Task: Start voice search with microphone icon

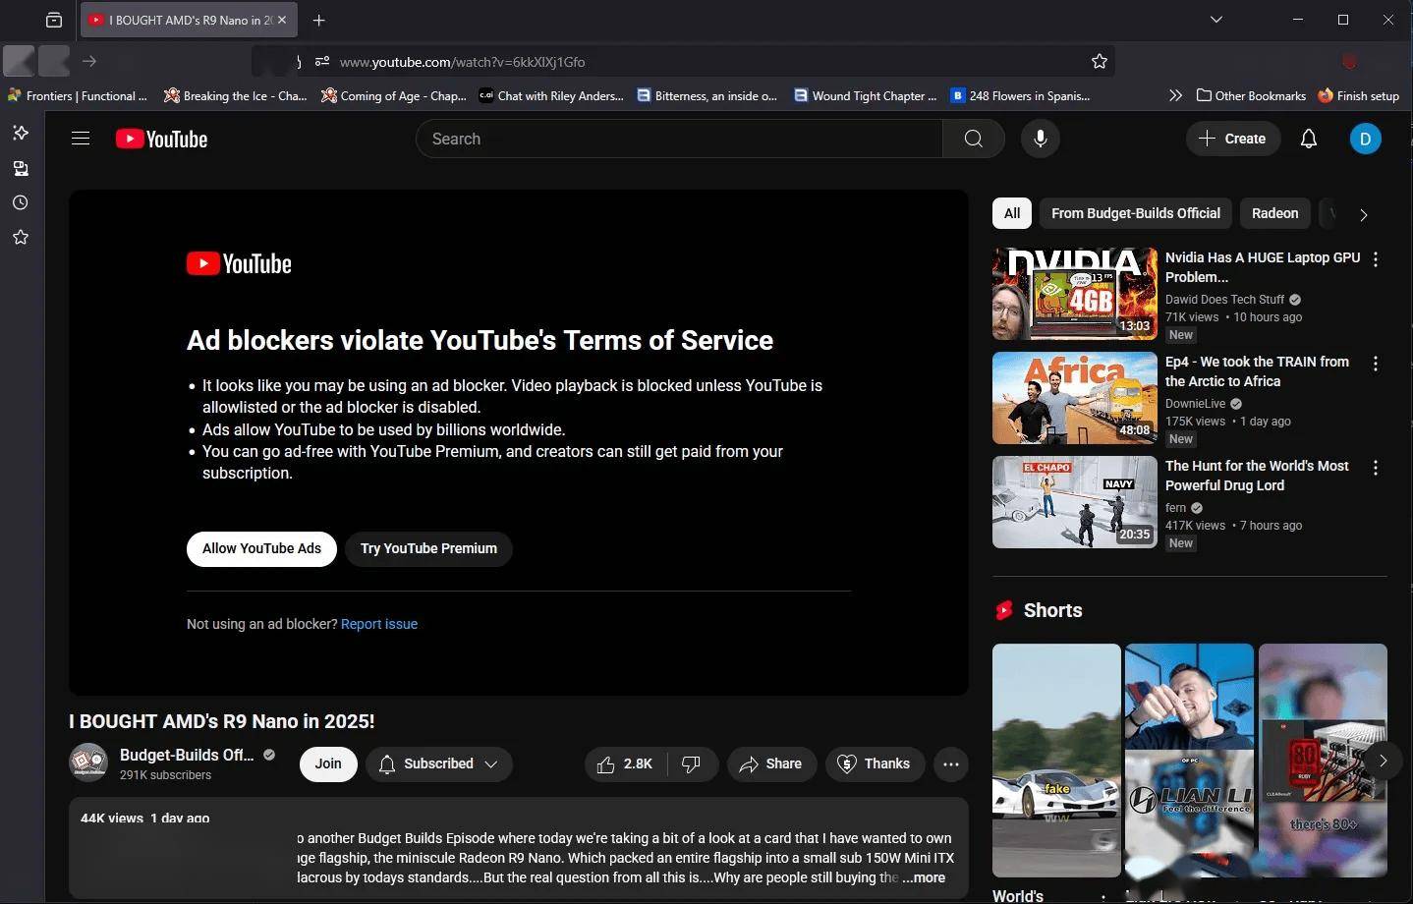Action: click(1041, 139)
